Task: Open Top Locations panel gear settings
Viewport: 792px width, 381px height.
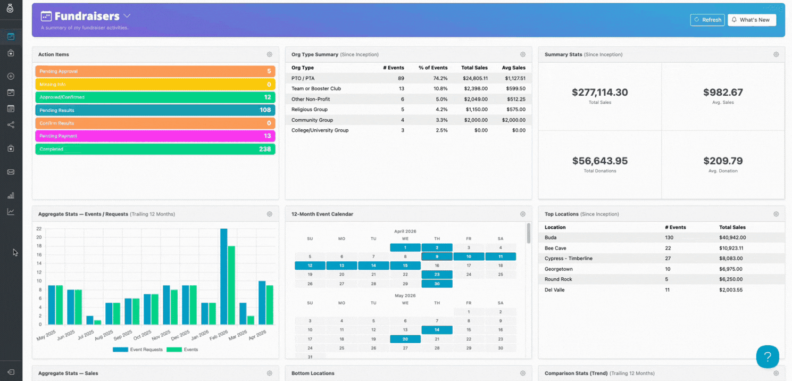Action: coord(776,214)
